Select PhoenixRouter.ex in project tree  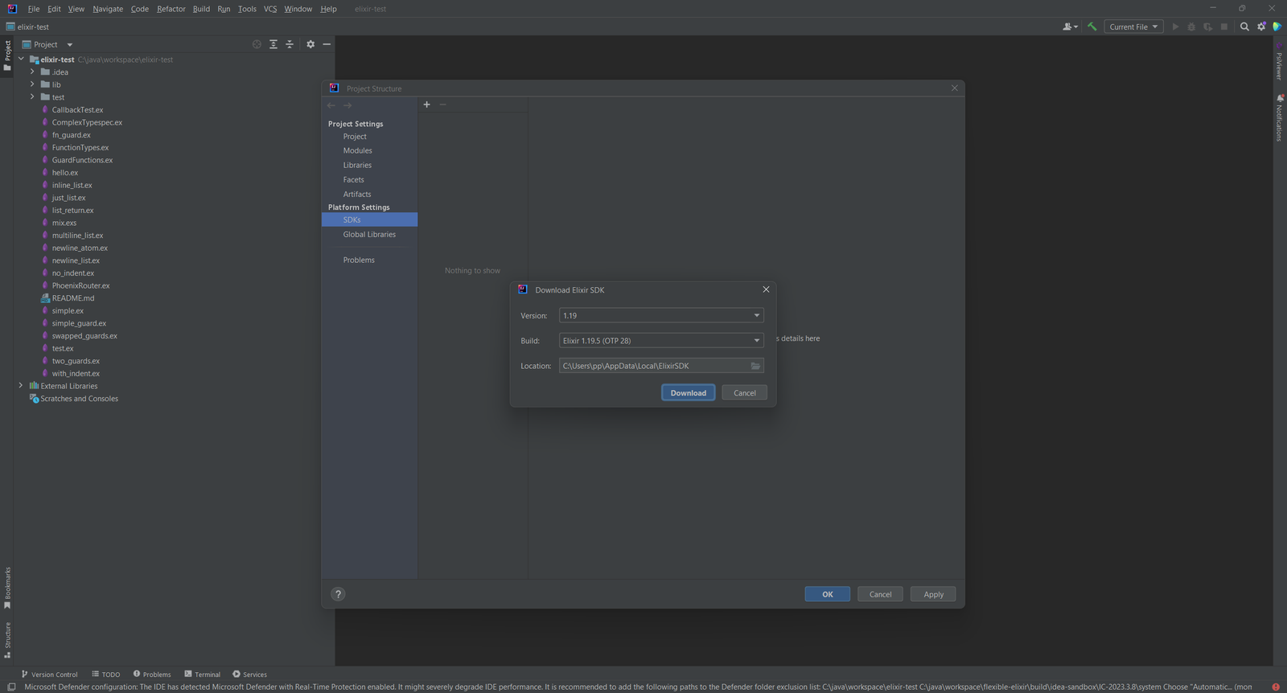(x=80, y=285)
